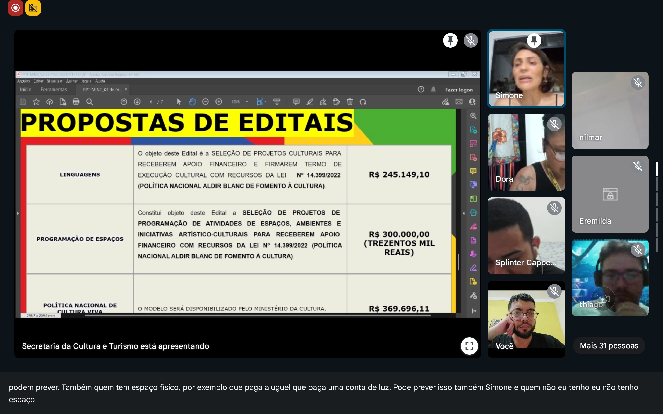Image resolution: width=663 pixels, height=414 pixels.
Task: Click the red recording indicator icon
Action: pos(15,8)
